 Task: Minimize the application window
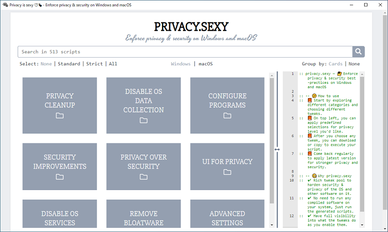(x=351, y=5)
